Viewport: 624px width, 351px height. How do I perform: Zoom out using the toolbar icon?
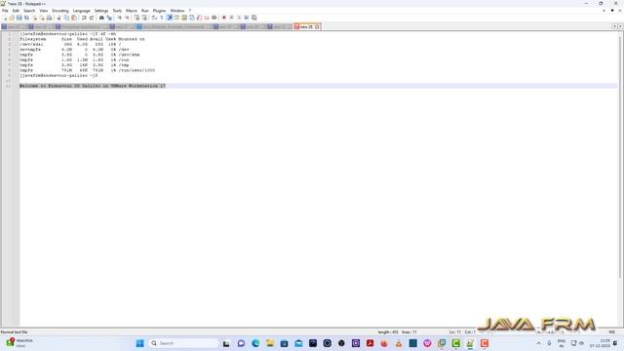click(127, 18)
